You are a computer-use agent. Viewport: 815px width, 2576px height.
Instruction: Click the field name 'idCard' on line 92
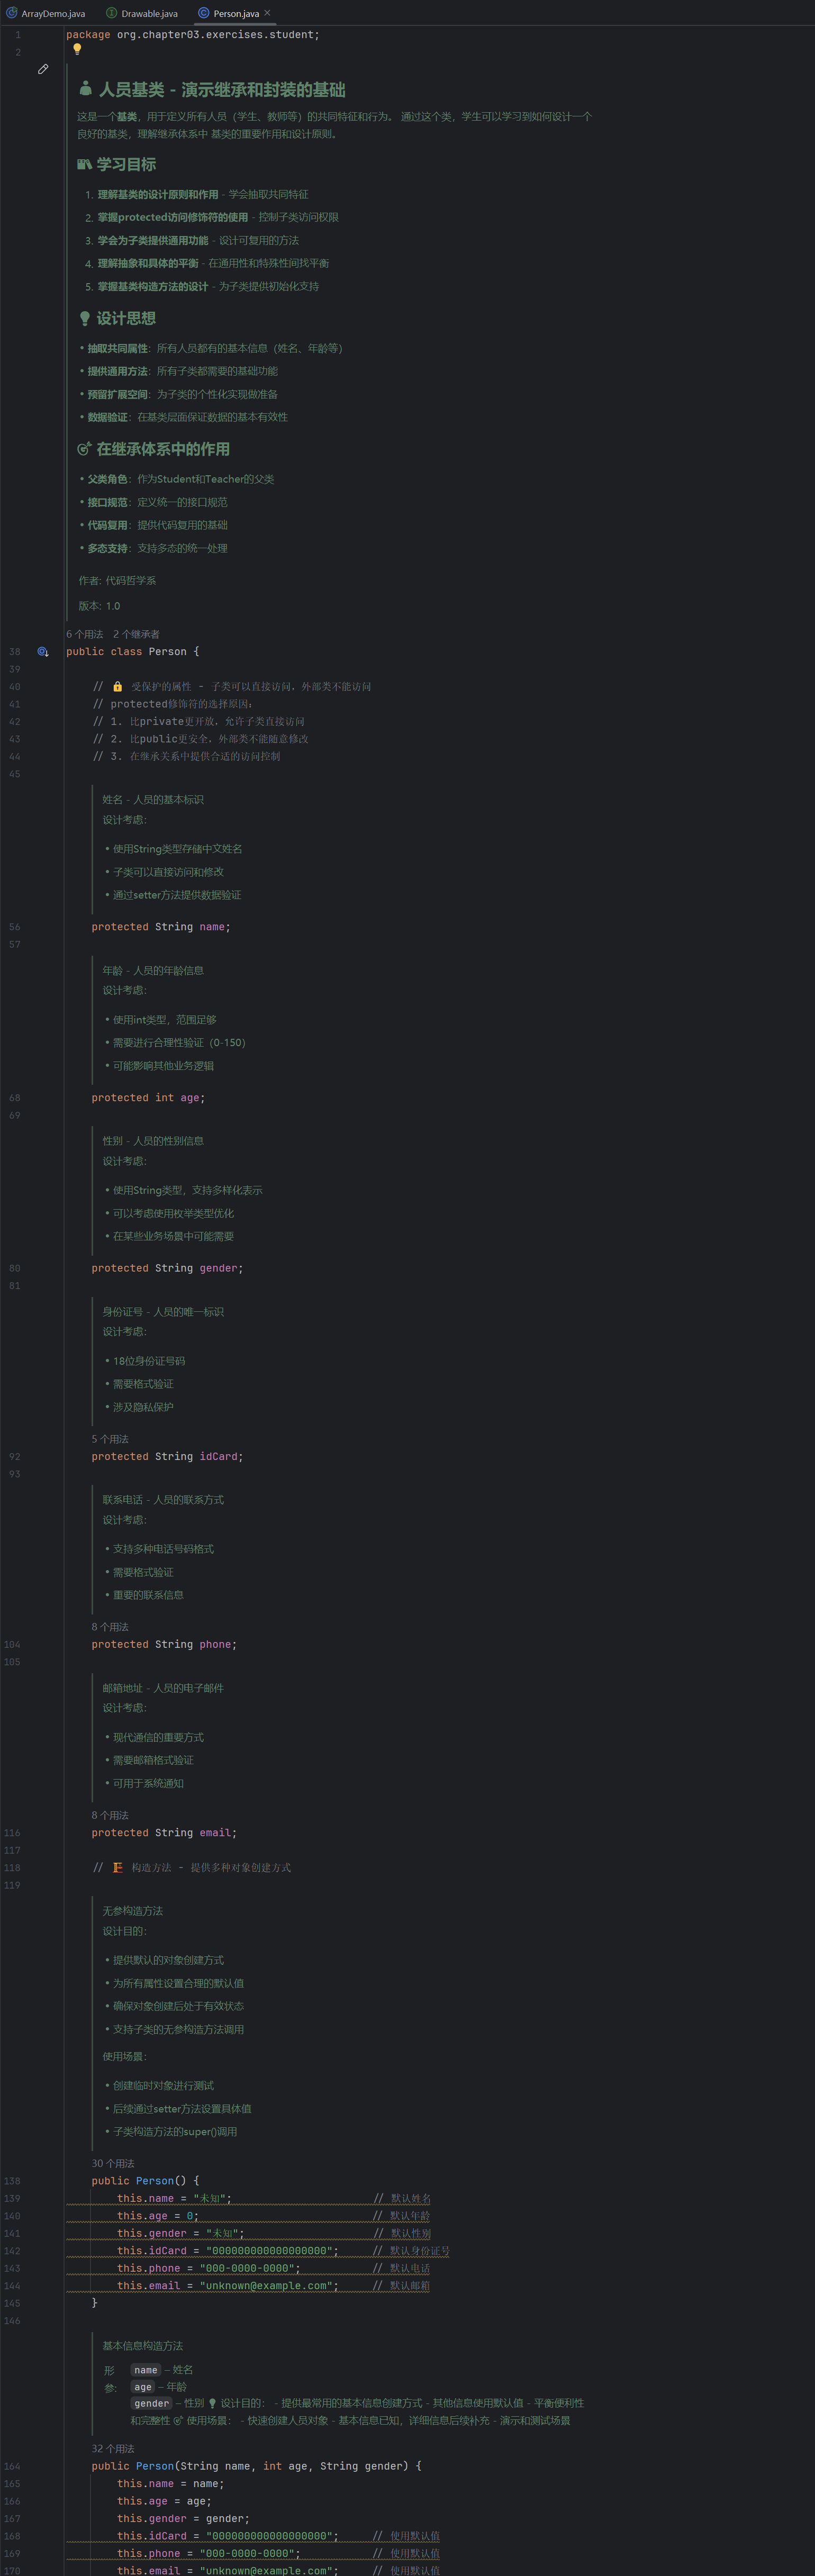[x=218, y=1457]
